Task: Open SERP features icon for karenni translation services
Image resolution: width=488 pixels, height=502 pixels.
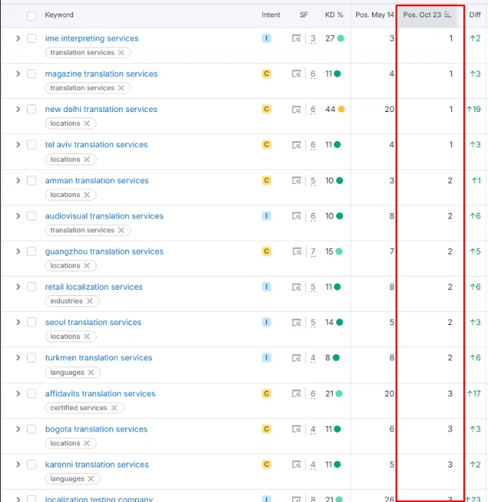Action: tap(296, 465)
